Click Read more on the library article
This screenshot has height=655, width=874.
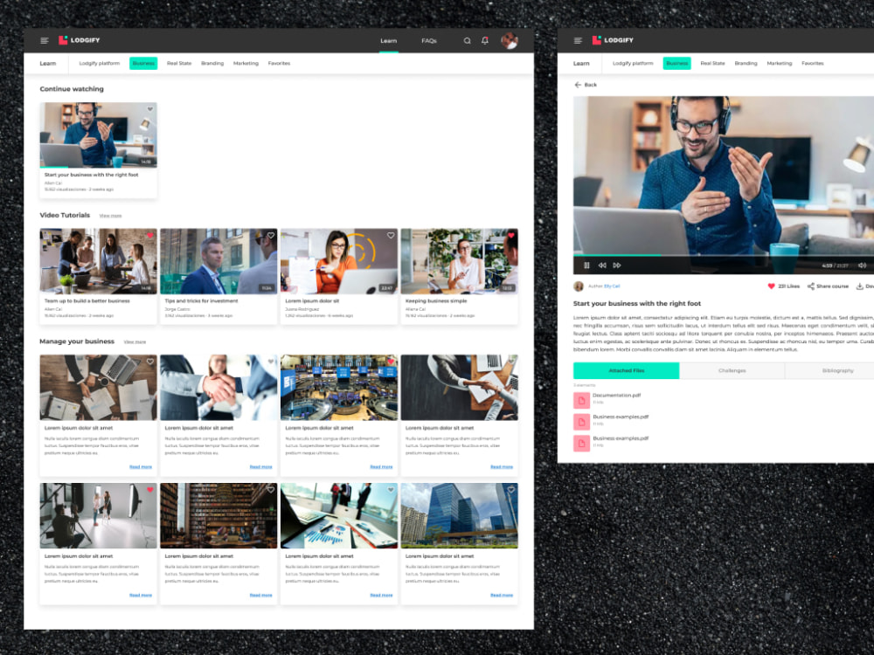260,596
